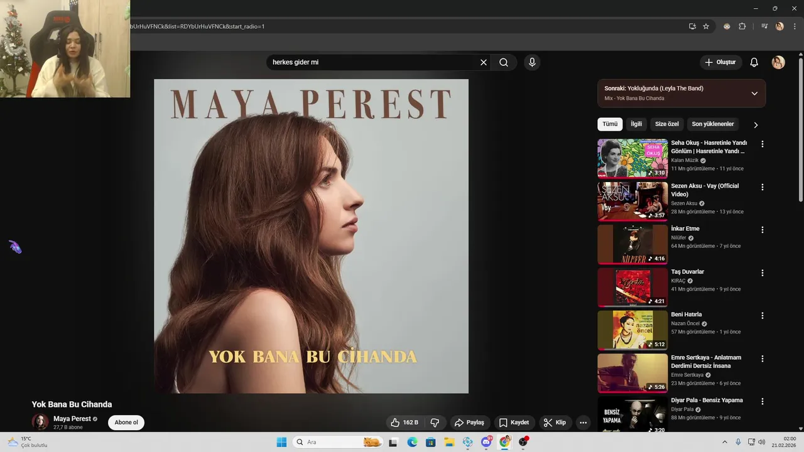
Task: Play KIRAÇ Taş Duvarlar thumbnail
Action: pyautogui.click(x=633, y=288)
